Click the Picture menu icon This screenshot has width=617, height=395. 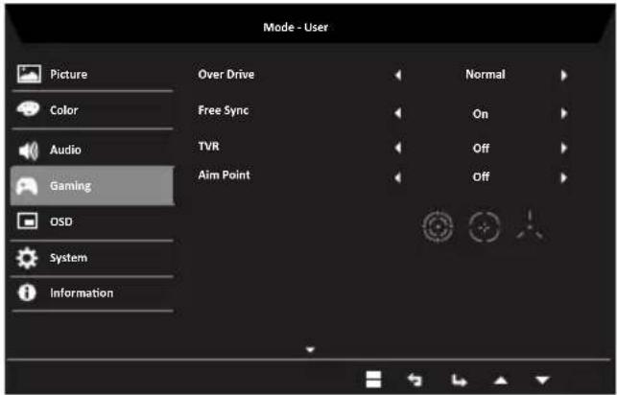(29, 74)
